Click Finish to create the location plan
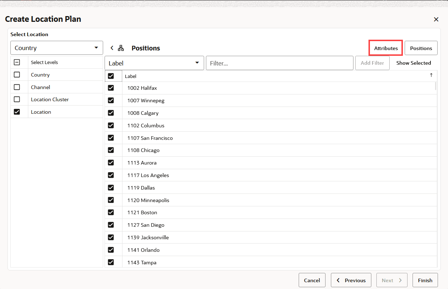The height and width of the screenshot is (289, 448). pos(425,280)
